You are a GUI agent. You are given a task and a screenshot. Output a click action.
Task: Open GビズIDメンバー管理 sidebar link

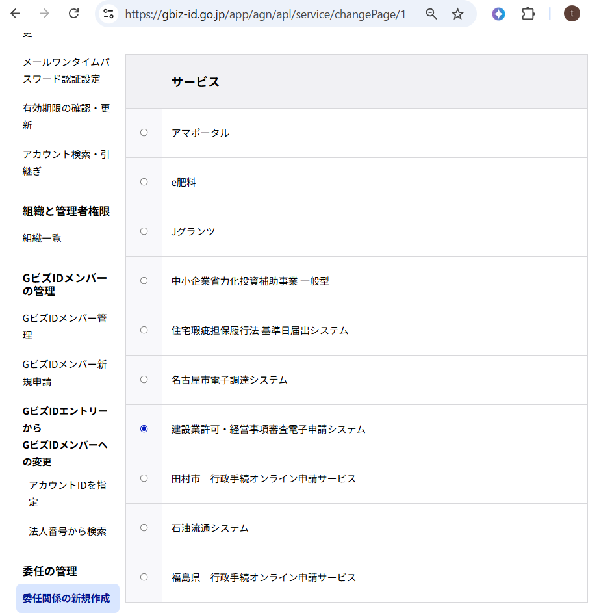(64, 326)
